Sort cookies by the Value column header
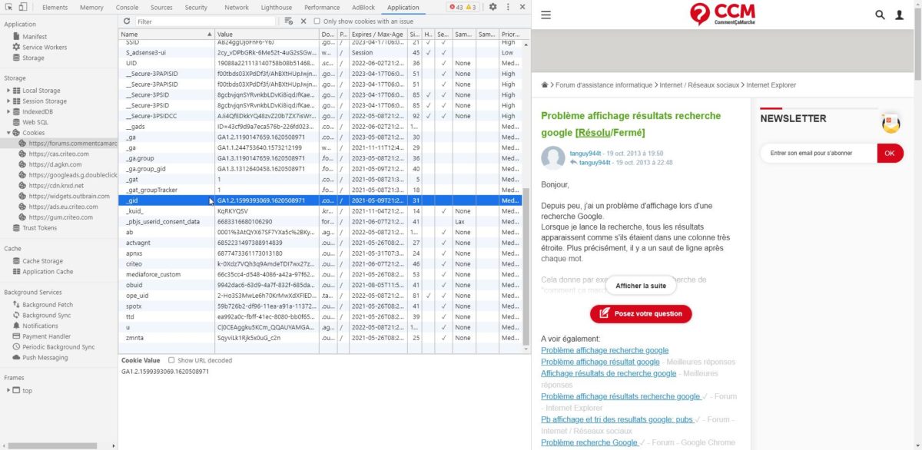 (266, 35)
